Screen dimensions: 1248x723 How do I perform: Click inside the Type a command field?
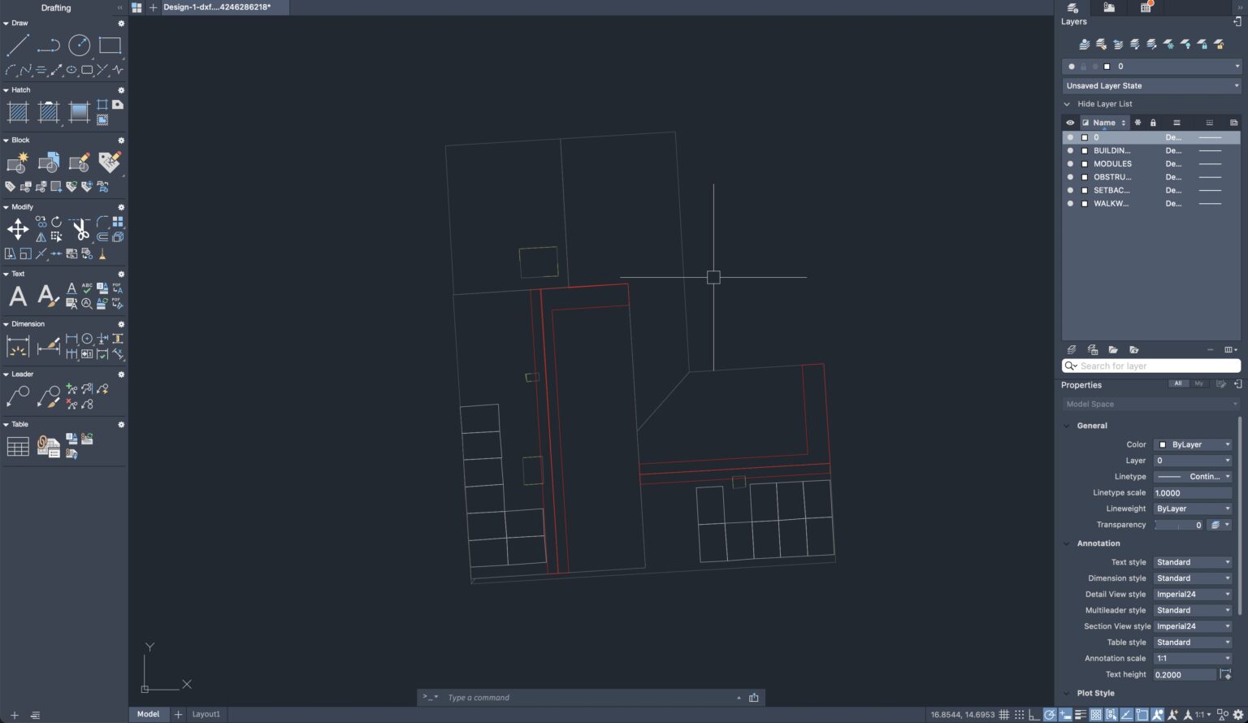569,697
